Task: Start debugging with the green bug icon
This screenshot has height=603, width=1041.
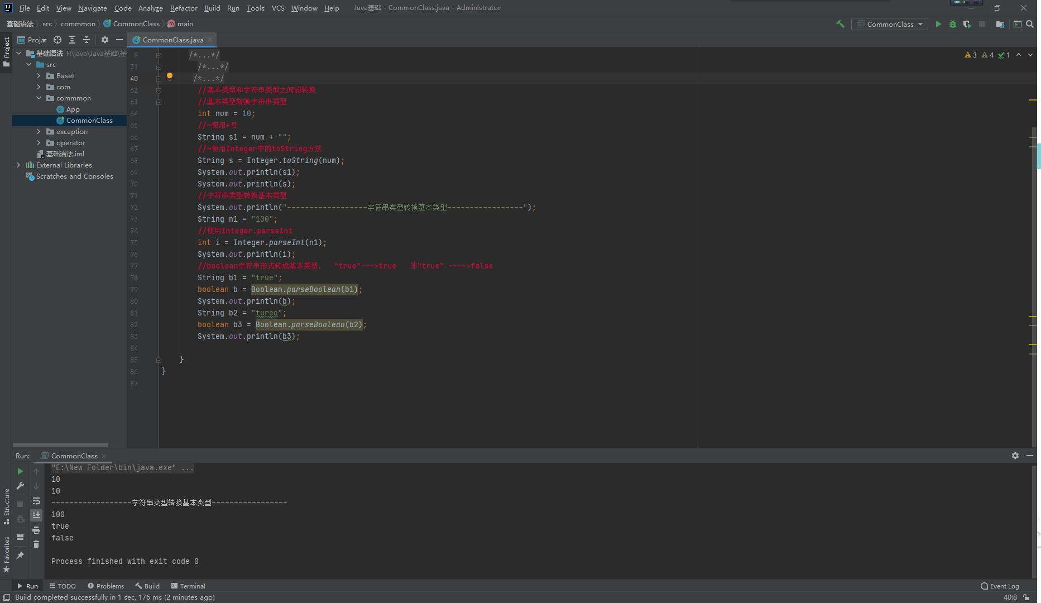Action: pyautogui.click(x=953, y=24)
